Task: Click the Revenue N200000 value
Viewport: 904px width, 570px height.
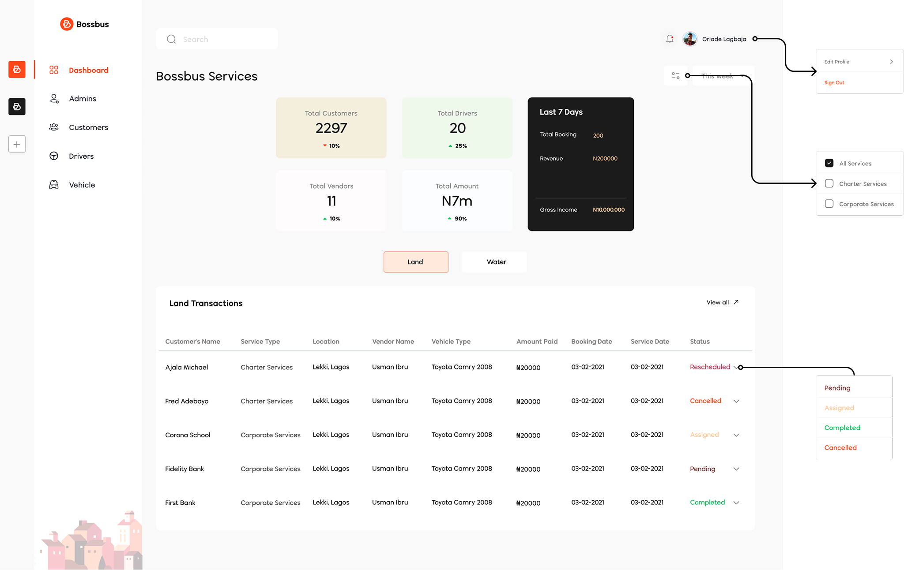Action: [x=605, y=159]
